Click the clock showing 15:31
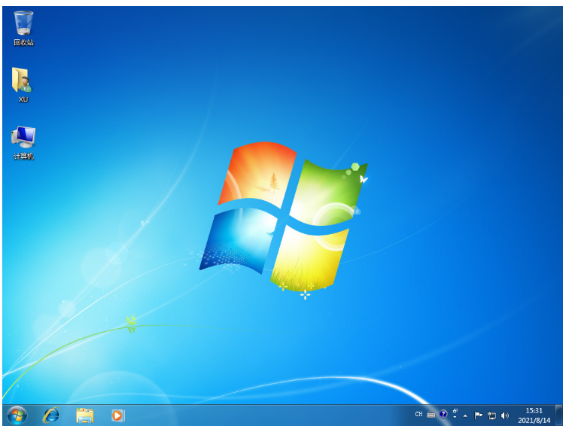The width and height of the screenshot is (569, 429). pos(534,415)
